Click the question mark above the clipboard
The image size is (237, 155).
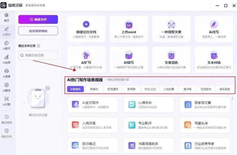[48, 88]
